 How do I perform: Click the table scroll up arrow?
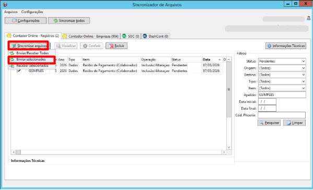[x=229, y=60]
